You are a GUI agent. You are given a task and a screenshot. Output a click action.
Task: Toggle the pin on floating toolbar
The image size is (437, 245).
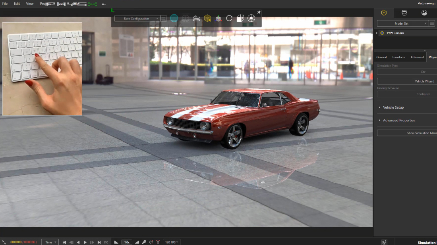259,13
